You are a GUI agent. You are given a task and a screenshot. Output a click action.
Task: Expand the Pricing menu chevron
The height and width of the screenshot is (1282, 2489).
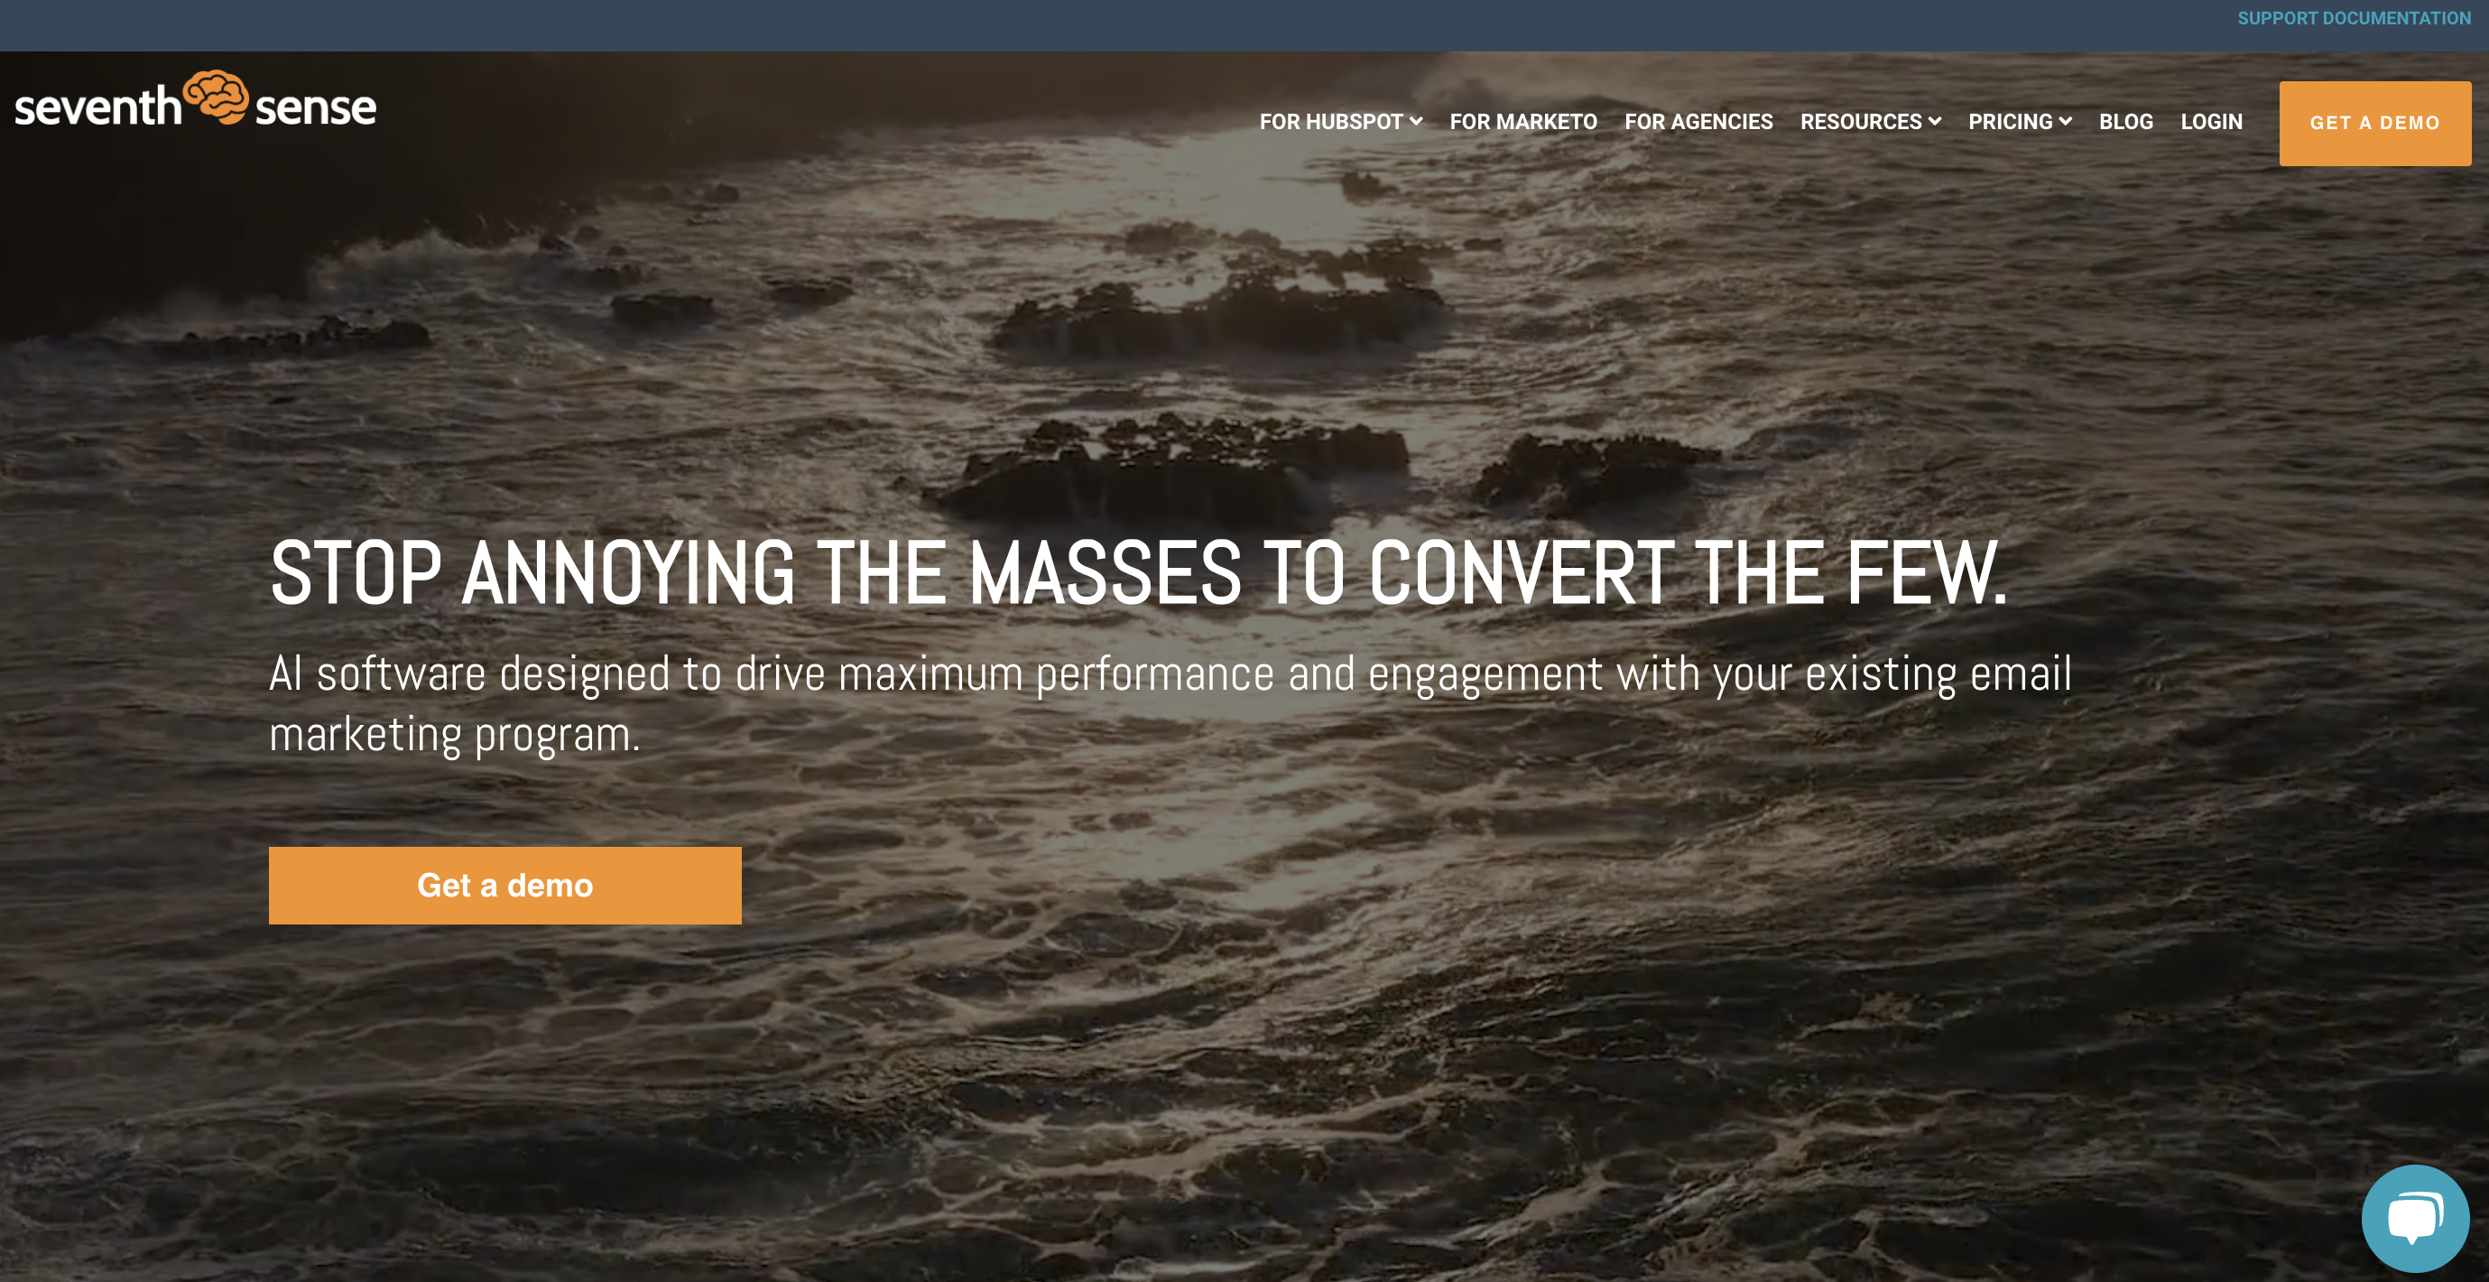click(x=2066, y=121)
